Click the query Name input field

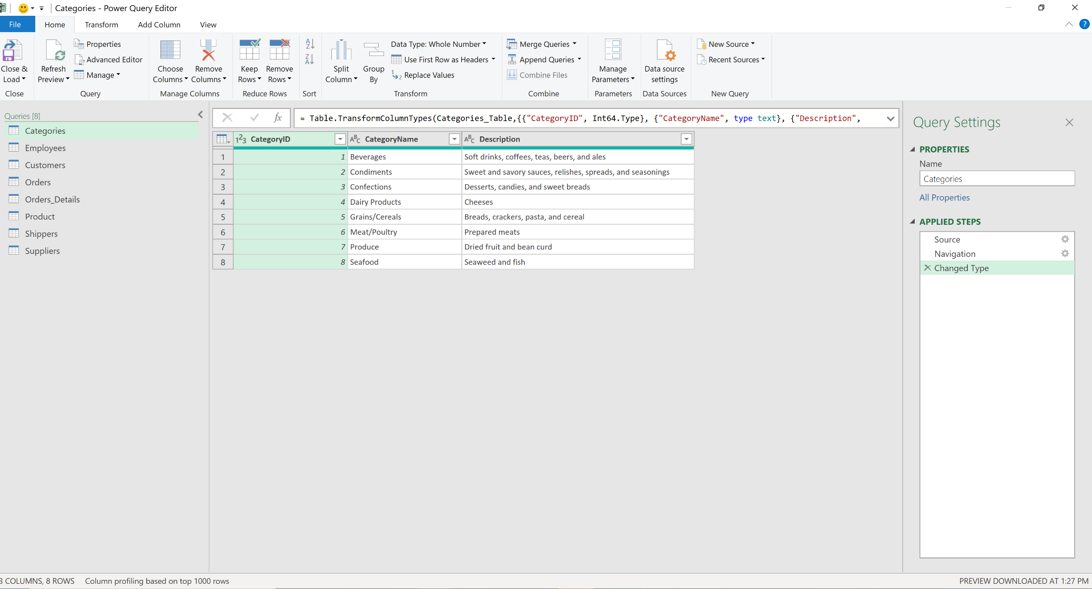[x=997, y=179]
